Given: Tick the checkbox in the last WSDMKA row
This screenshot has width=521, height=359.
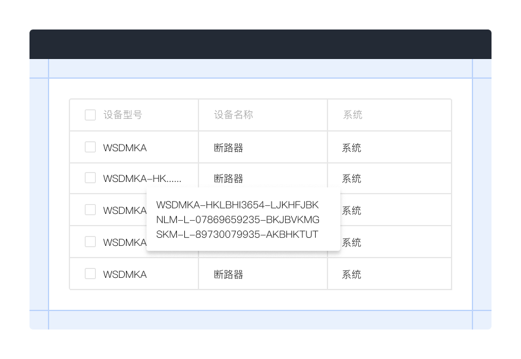Looking at the screenshot, I should [x=90, y=274].
